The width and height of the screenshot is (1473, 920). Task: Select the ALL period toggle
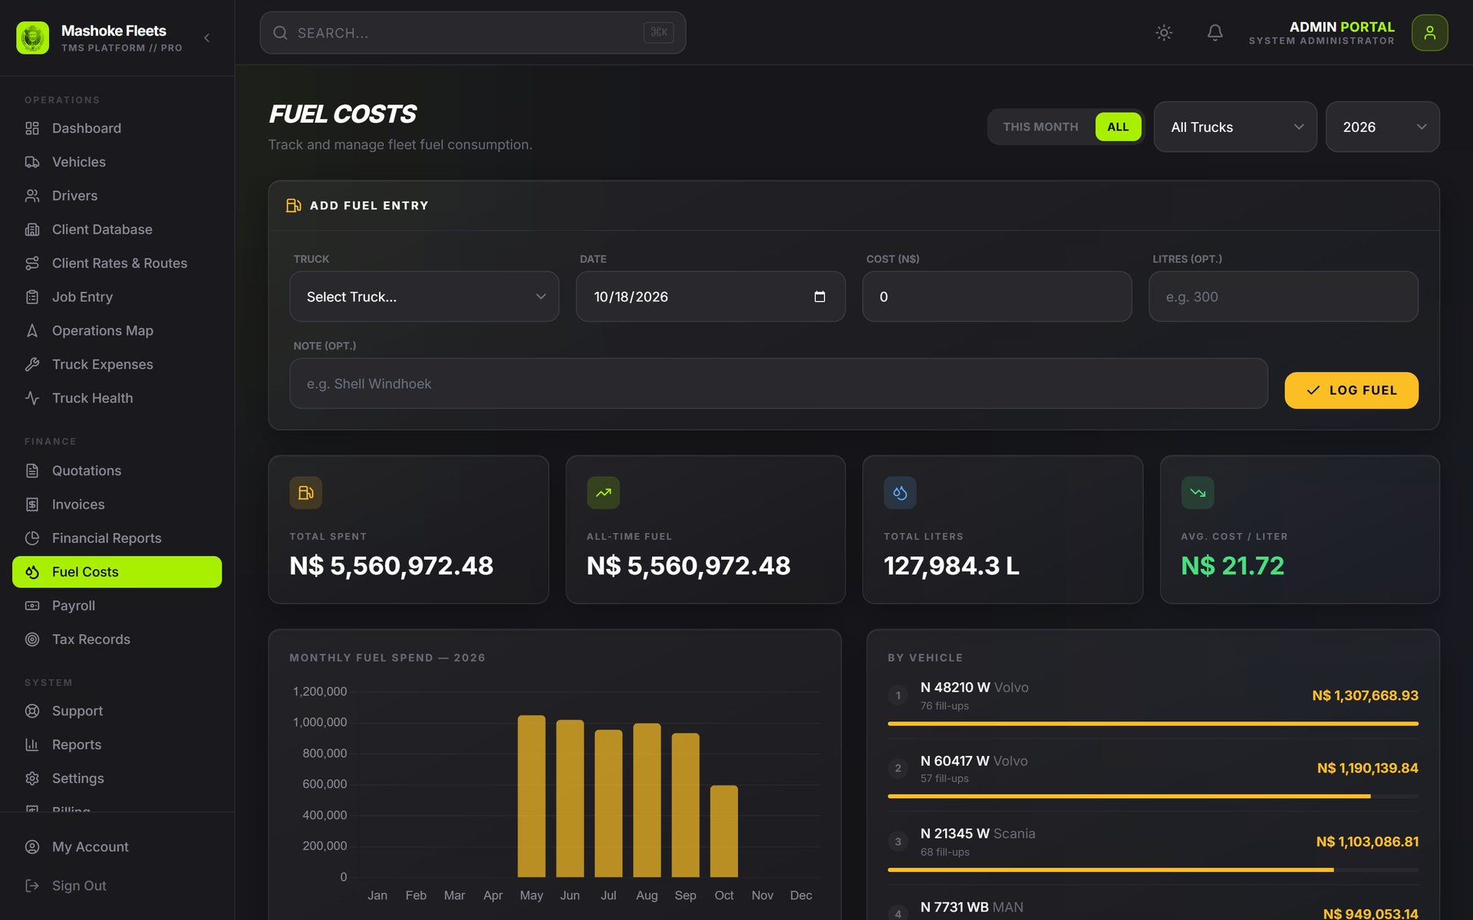[1118, 127]
